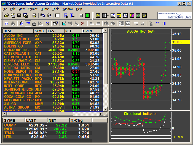Select the IBM symbol cell
The width and height of the screenshot is (193, 145).
(38, 82)
